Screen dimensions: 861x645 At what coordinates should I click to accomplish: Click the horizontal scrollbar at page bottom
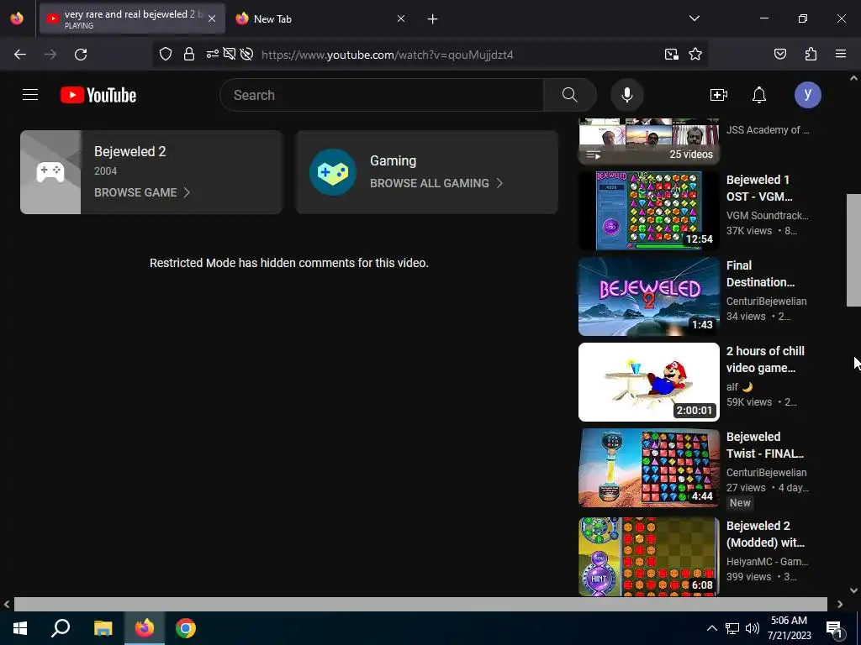(x=420, y=604)
